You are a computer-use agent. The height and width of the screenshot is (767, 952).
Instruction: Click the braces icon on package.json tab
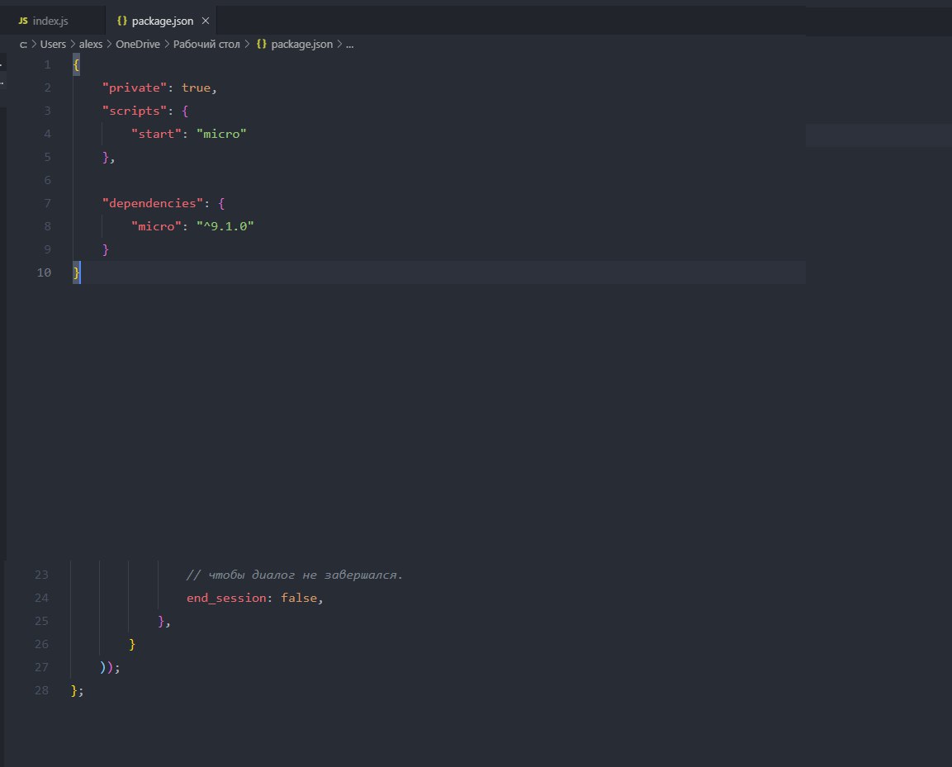[122, 21]
